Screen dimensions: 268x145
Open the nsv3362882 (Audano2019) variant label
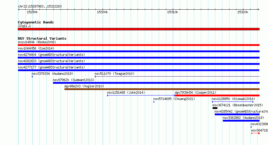tap(243, 118)
